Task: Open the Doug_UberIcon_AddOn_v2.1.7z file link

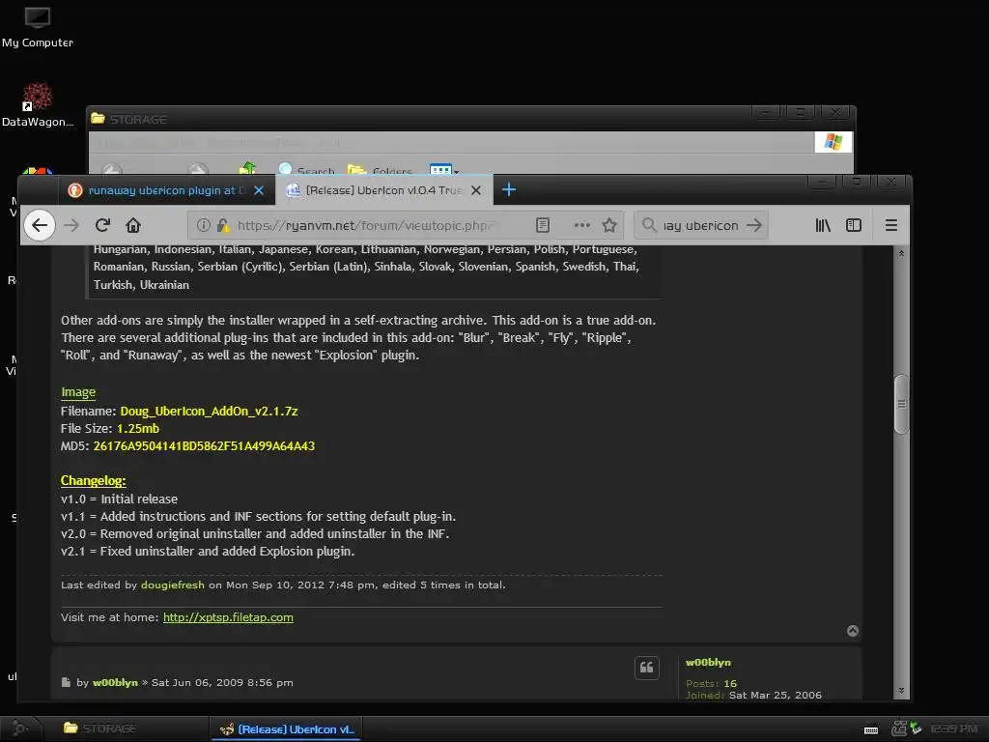Action: (x=209, y=411)
